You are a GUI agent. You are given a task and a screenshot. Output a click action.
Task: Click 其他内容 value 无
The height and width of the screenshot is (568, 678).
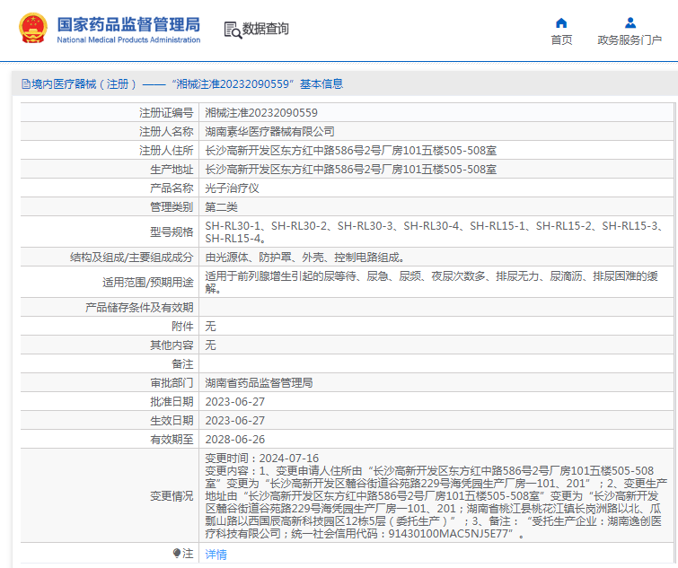210,345
